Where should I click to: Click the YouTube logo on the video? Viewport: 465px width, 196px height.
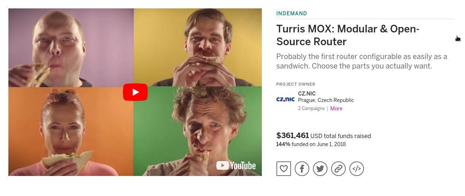point(236,165)
